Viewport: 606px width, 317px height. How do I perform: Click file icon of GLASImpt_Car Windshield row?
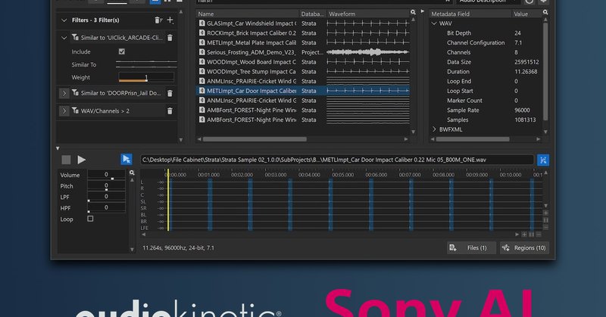click(x=201, y=23)
